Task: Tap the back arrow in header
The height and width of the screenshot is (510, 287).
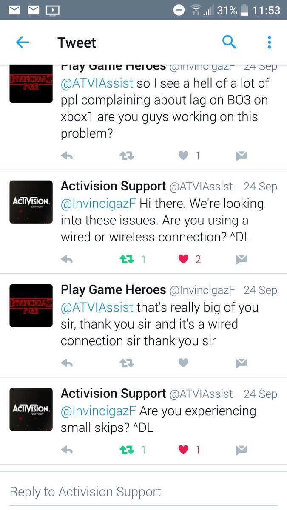Action: point(22,42)
